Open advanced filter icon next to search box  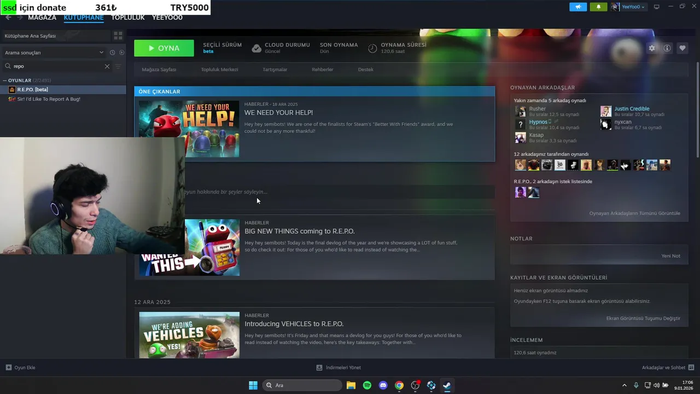tap(118, 66)
